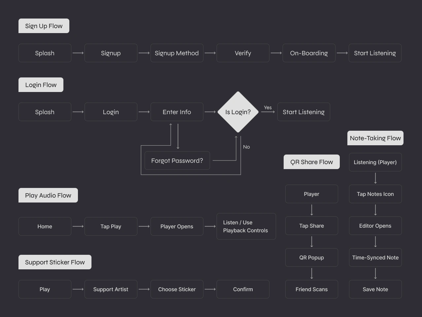Select the Tap Play step
This screenshot has width=422, height=317.
click(111, 226)
